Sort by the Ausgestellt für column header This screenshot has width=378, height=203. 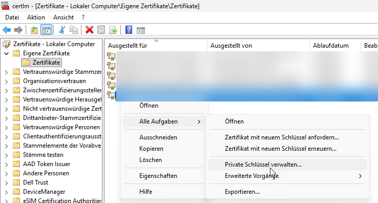(156, 46)
